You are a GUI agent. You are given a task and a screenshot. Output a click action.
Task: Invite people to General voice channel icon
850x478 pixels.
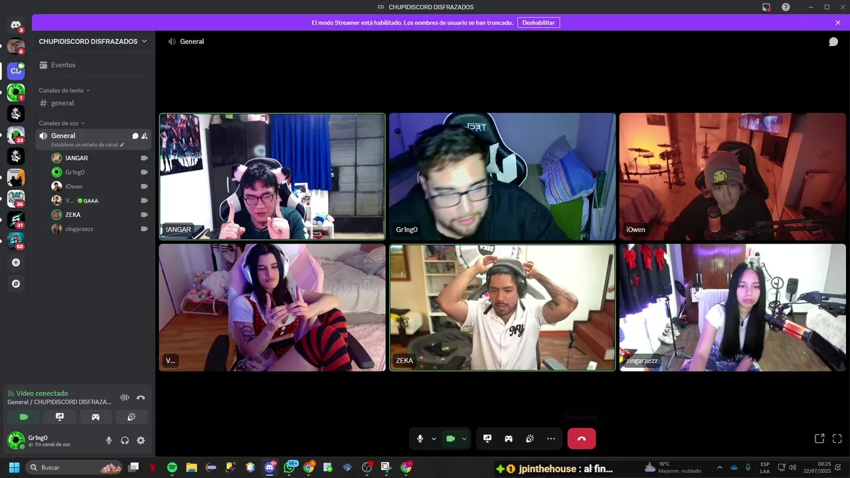click(145, 136)
